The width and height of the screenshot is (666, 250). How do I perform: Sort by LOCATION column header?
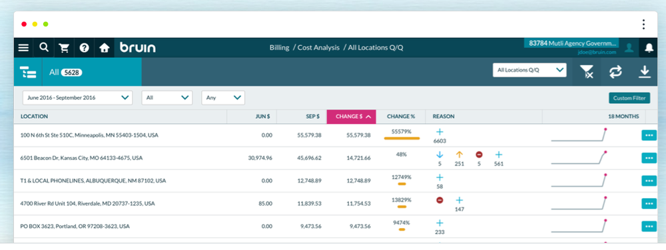[x=35, y=116]
